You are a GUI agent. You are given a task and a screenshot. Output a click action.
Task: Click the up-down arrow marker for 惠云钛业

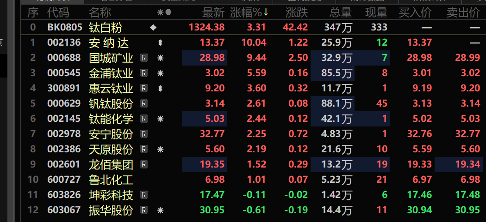161,89
